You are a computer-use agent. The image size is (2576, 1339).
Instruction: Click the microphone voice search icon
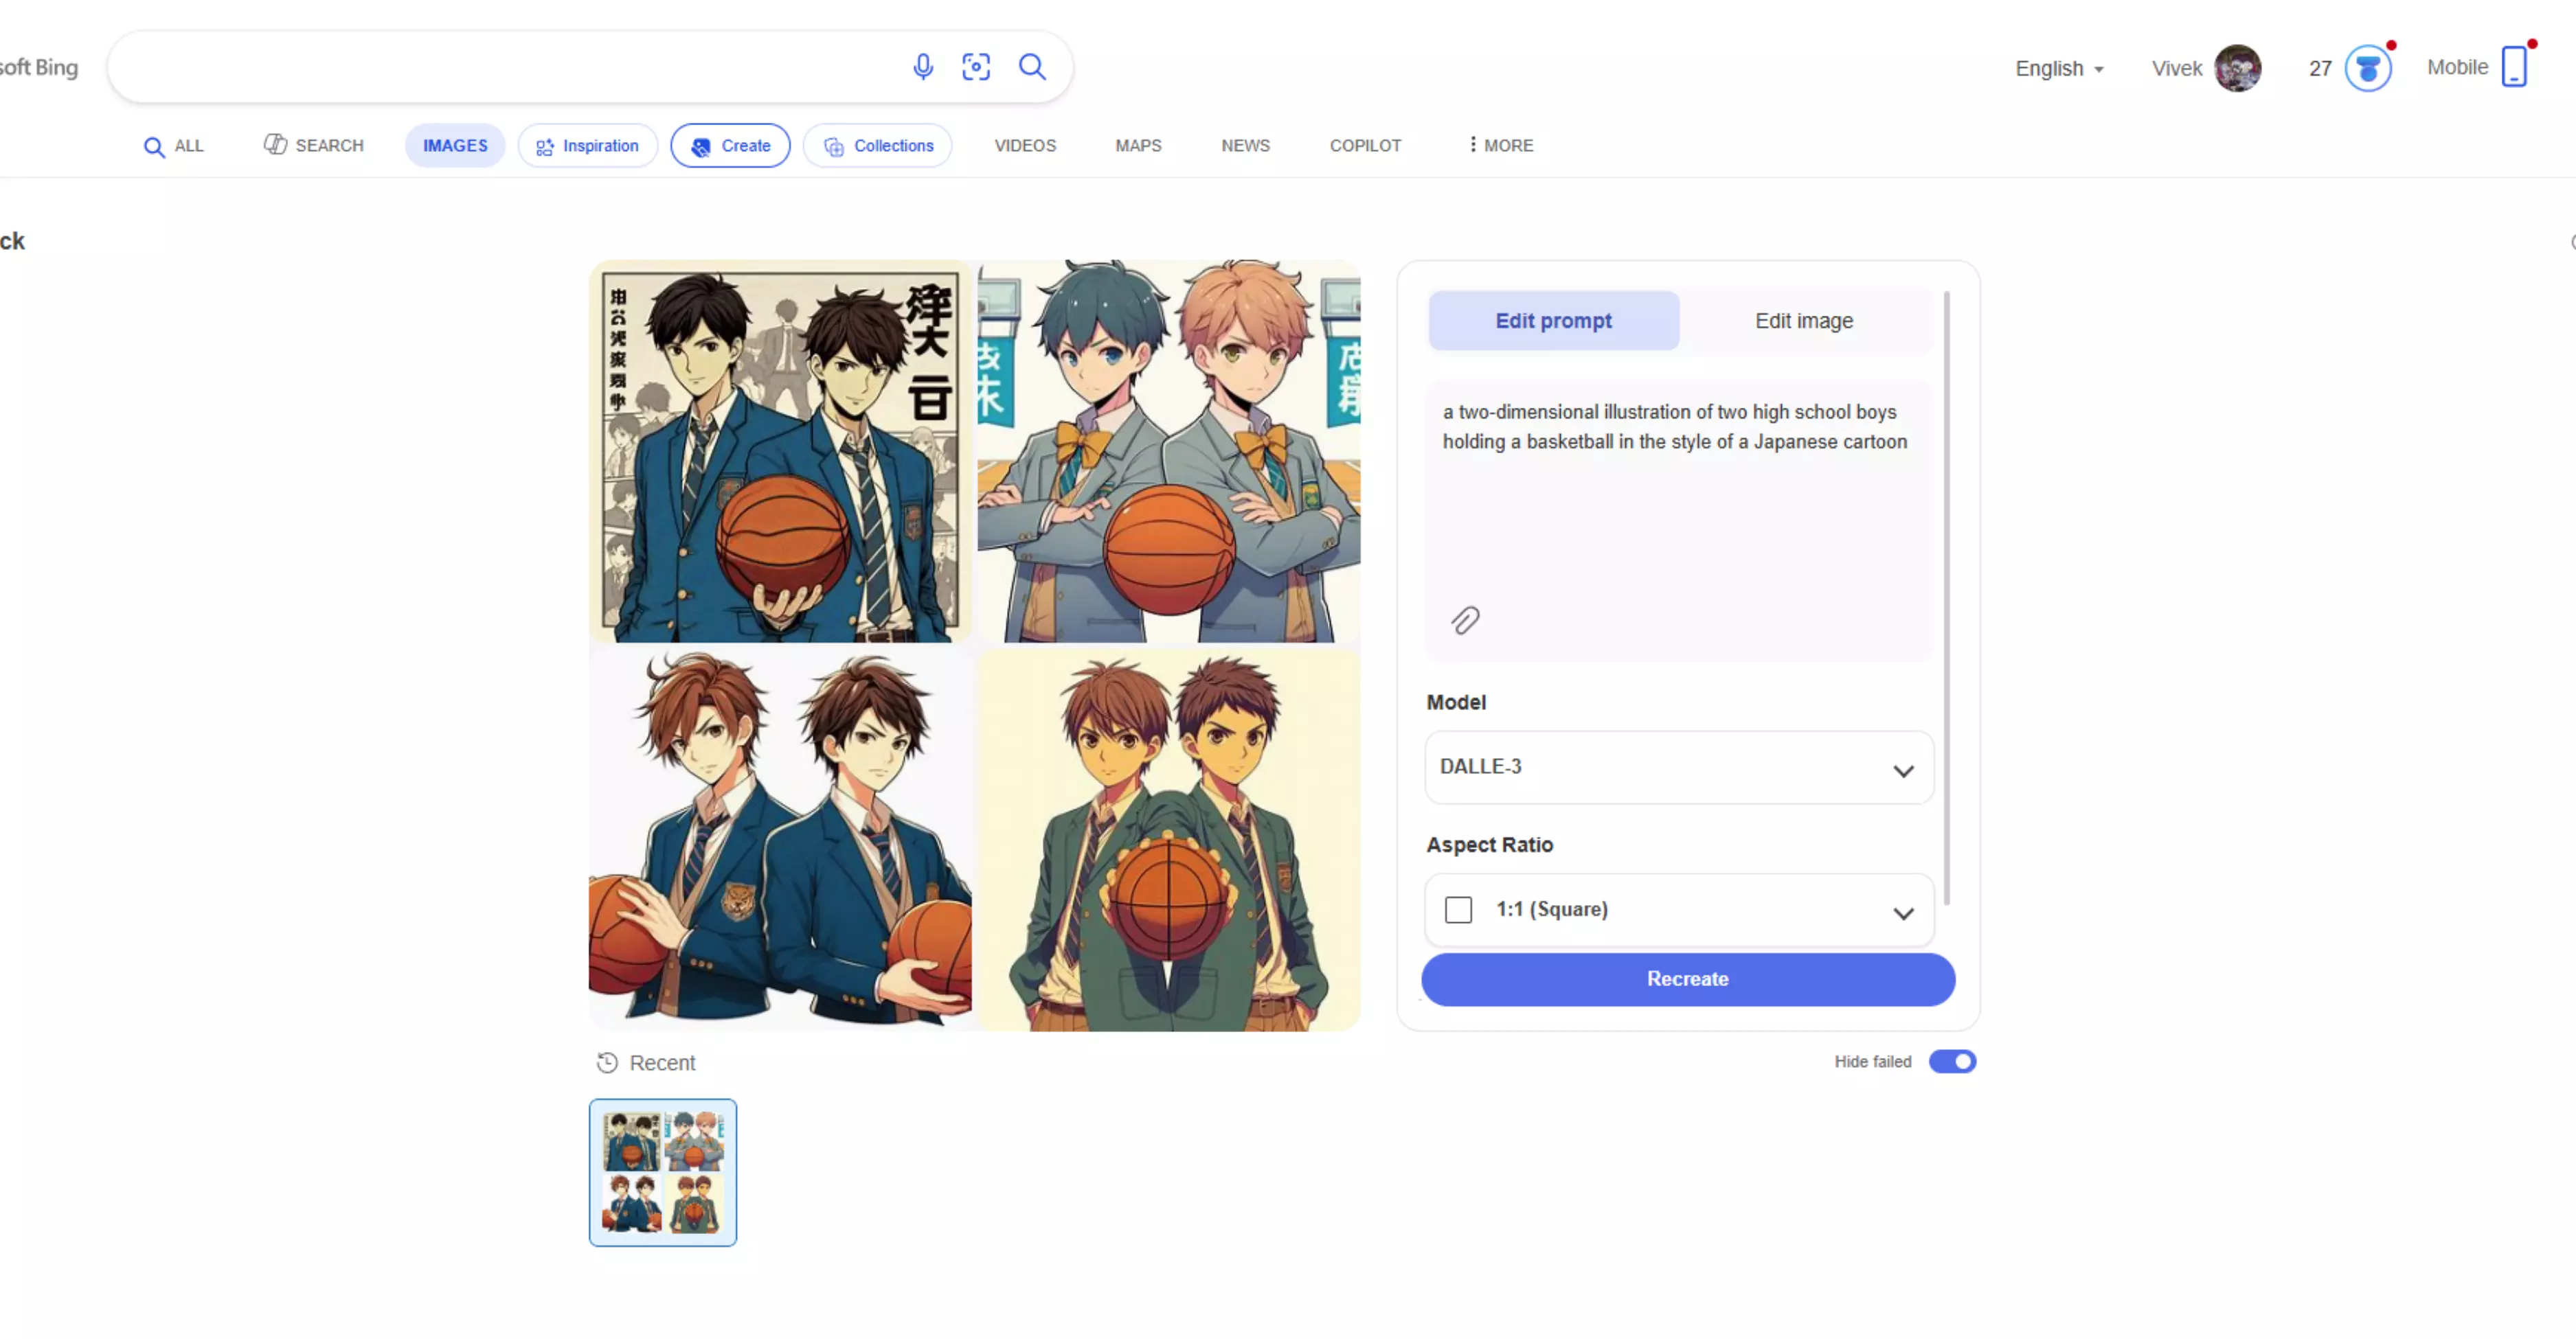[923, 67]
